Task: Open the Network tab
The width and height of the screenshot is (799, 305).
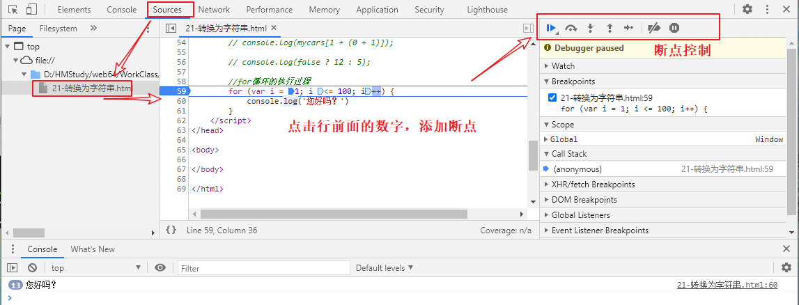Action: coord(214,10)
